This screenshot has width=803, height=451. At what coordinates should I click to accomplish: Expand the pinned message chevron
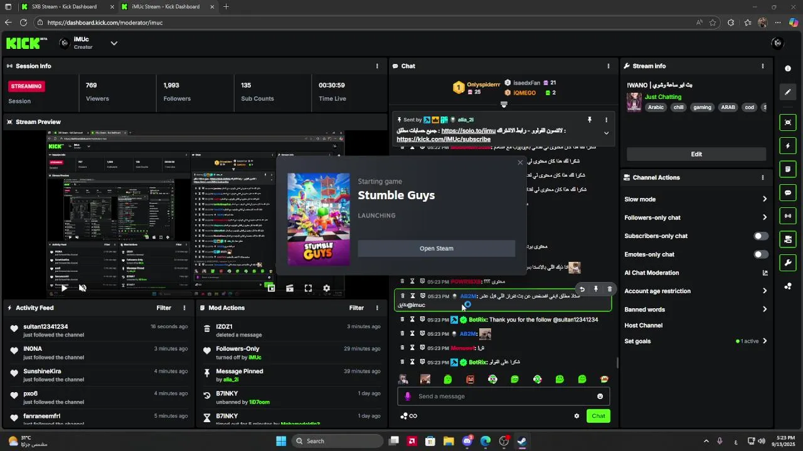click(606, 133)
